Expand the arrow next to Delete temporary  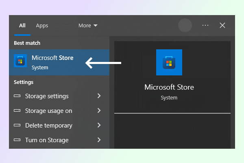pyautogui.click(x=99, y=126)
